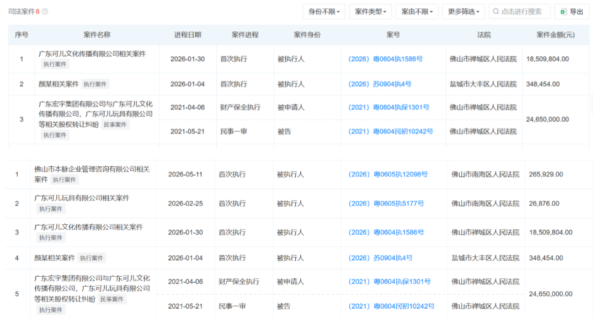The height and width of the screenshot is (323, 596).
Task: Click 盐城市大丰区人民法院 in row numbered 4
Action: click(x=486, y=258)
